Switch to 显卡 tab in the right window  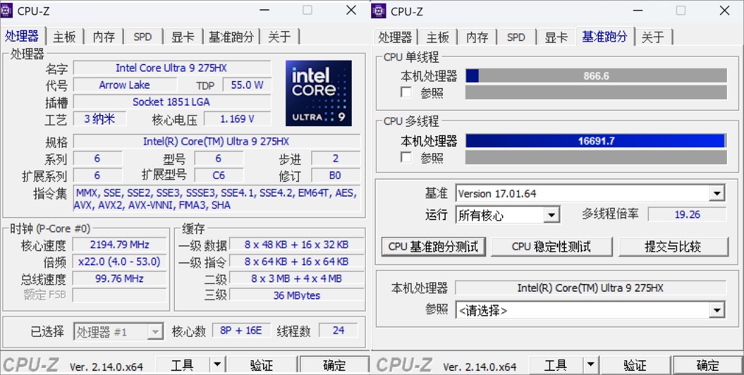556,37
